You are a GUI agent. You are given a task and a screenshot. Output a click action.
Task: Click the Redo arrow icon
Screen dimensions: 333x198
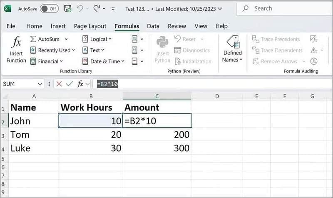point(97,9)
